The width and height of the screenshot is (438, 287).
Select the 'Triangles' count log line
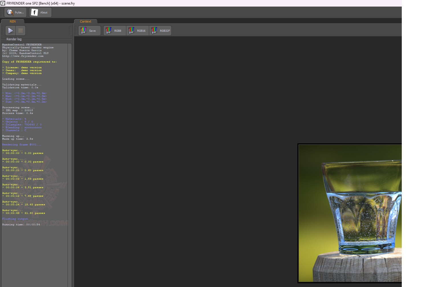pyautogui.click(x=22, y=125)
